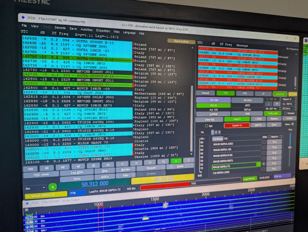Image resolution: width=308 pixels, height=232 pixels.
Task: Click the JTDX app icon in the title bar
Action: click(x=23, y=18)
